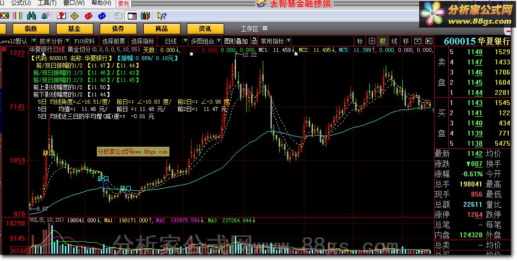
Task: Toggle the lock icon next to 图形叠加
Action: coord(254,41)
